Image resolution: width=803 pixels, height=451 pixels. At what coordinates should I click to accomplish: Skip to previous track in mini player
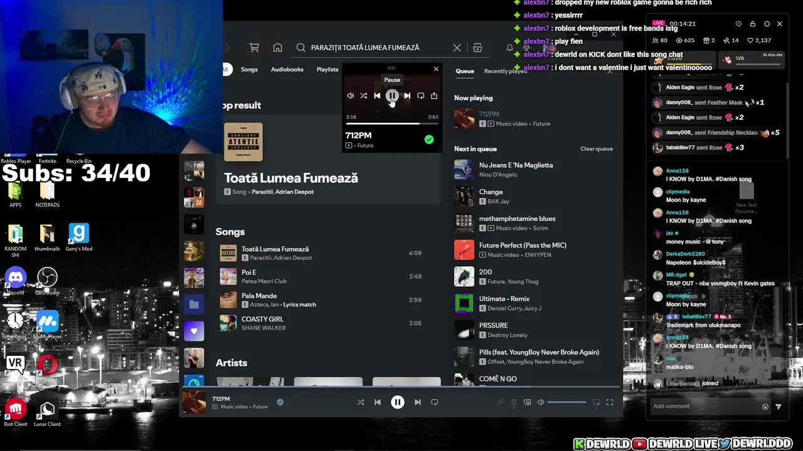pyautogui.click(x=377, y=96)
